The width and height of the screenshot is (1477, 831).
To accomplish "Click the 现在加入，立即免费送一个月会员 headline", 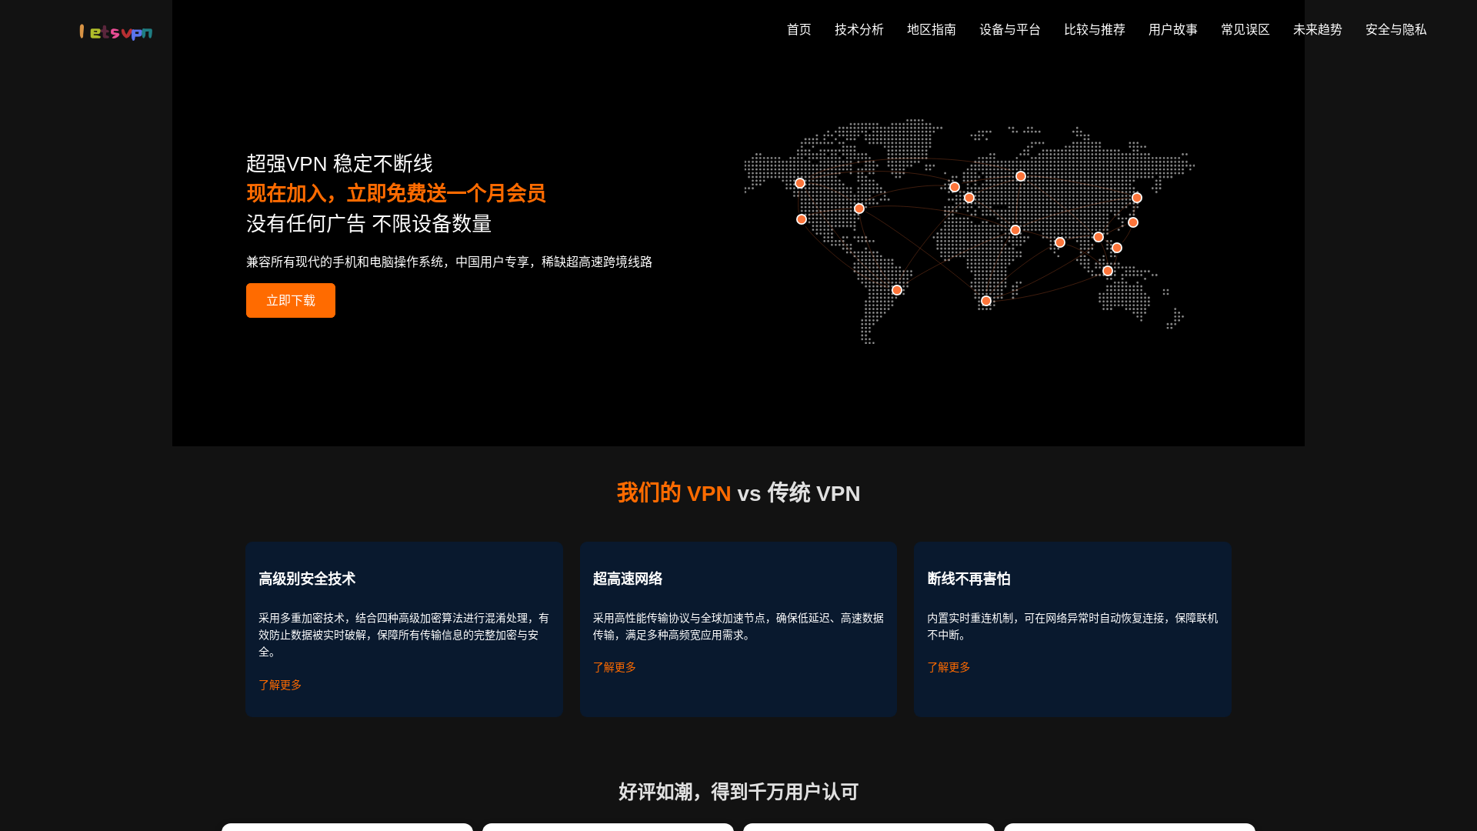I will 396,193.
